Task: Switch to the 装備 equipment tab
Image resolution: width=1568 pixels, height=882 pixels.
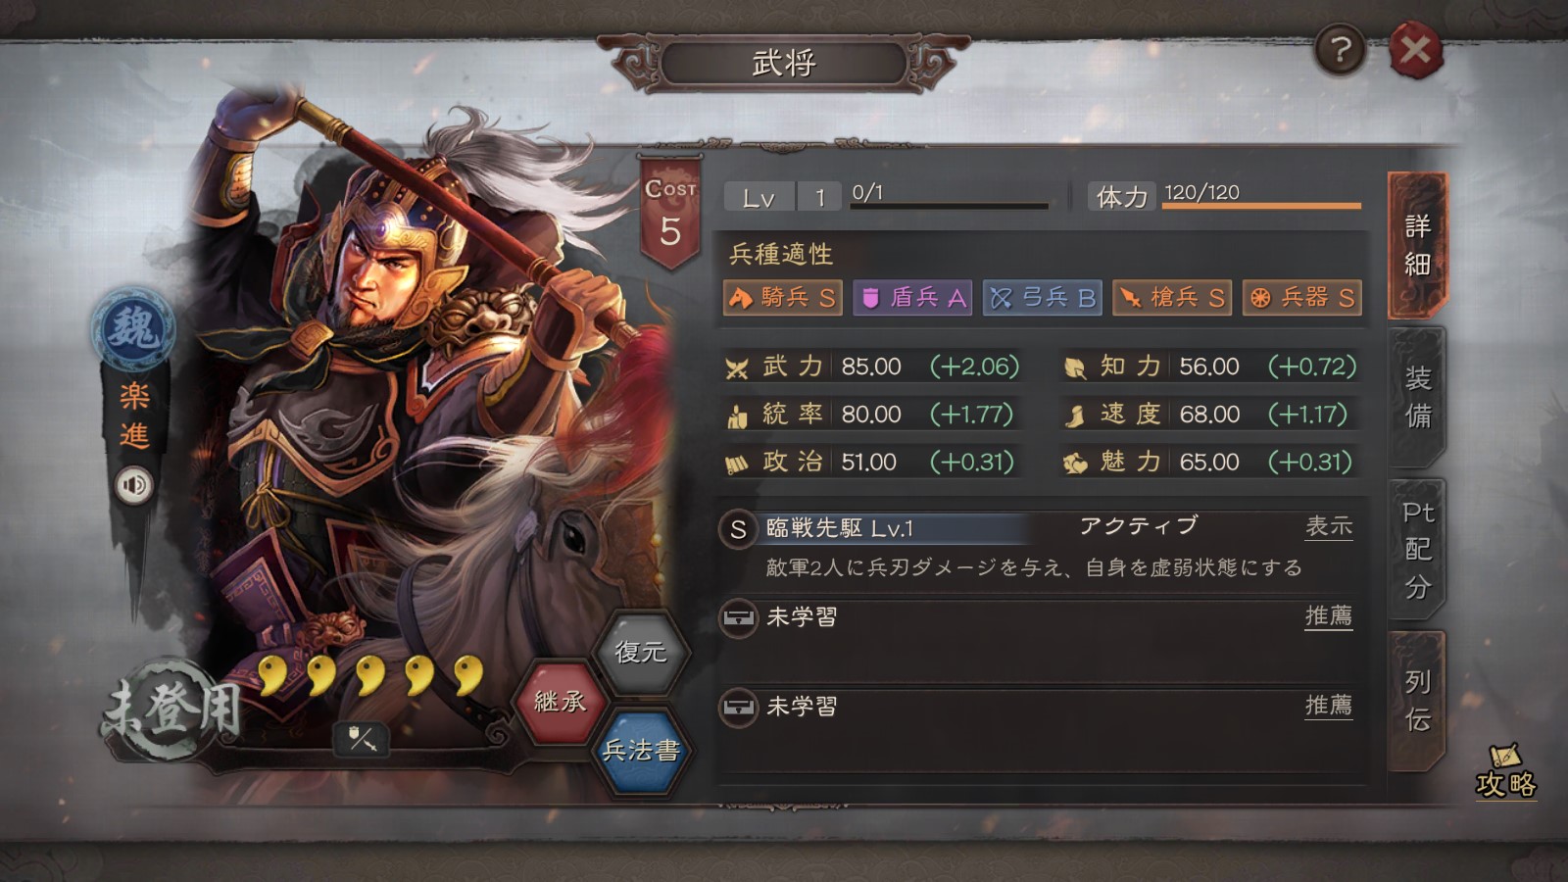Action: coord(1417,397)
